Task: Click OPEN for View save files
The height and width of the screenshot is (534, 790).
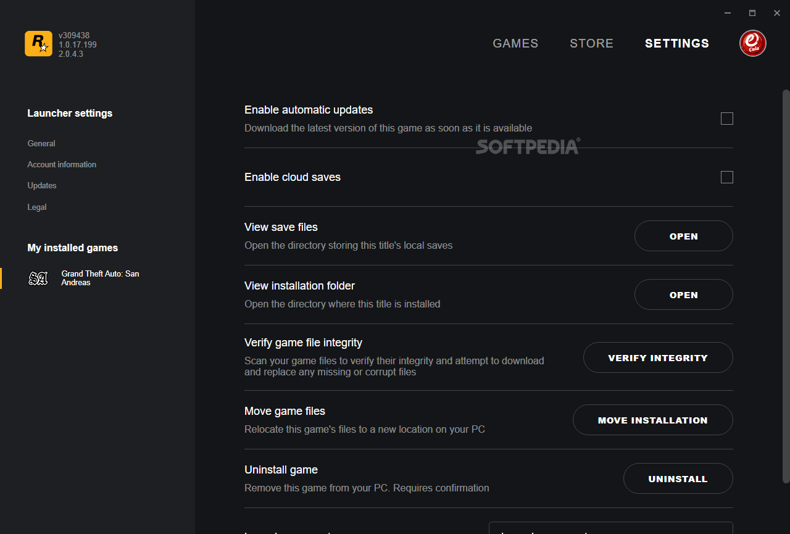Action: (684, 236)
